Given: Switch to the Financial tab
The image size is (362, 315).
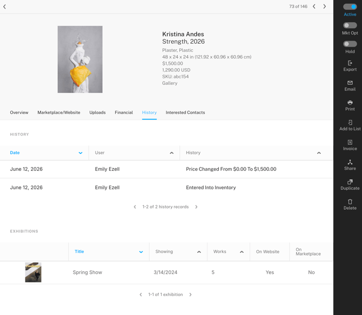Looking at the screenshot, I should click(124, 112).
